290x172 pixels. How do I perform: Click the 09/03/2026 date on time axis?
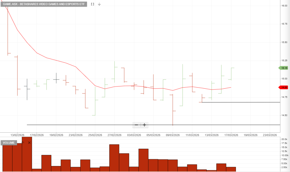(x=173, y=135)
